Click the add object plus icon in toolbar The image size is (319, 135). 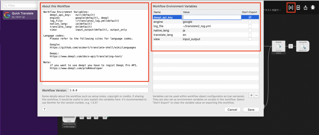[x=298, y=7]
